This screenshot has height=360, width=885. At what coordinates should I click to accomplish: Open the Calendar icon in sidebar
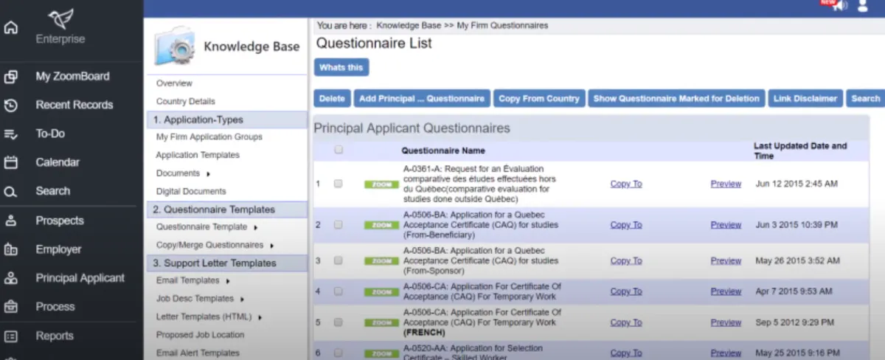10,163
